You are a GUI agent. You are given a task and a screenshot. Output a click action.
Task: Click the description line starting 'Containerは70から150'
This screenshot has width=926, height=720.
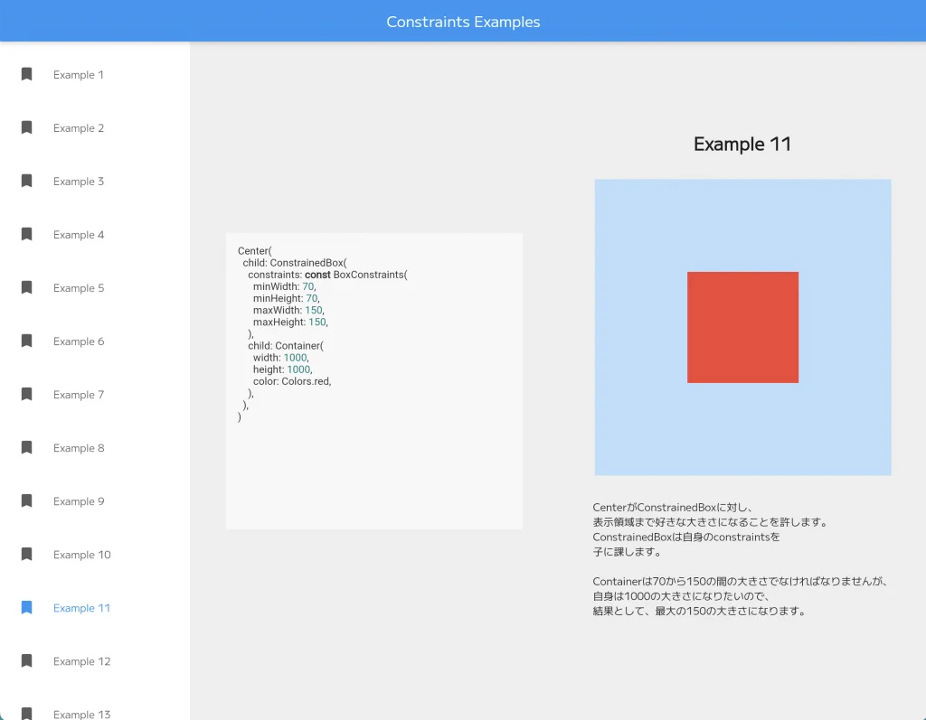coord(741,581)
